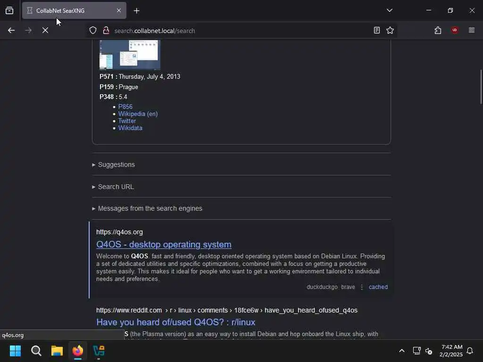This screenshot has height=362, width=483.
Task: Click the Firefox taskbar icon
Action: 78,351
